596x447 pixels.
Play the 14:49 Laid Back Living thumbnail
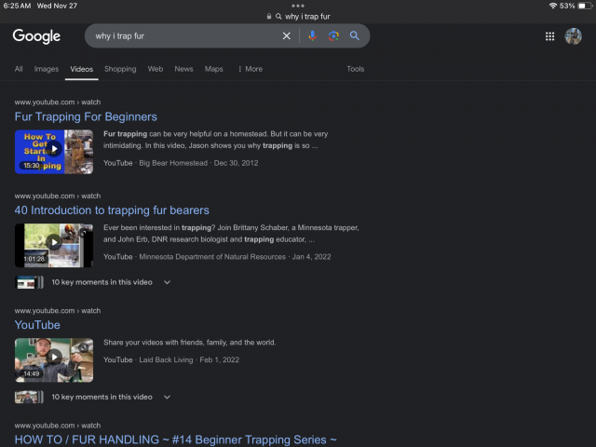(x=54, y=360)
